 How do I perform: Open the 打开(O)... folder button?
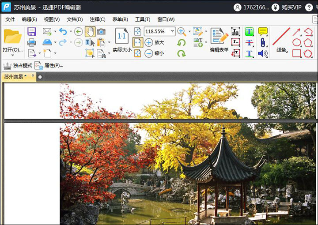click(12, 40)
